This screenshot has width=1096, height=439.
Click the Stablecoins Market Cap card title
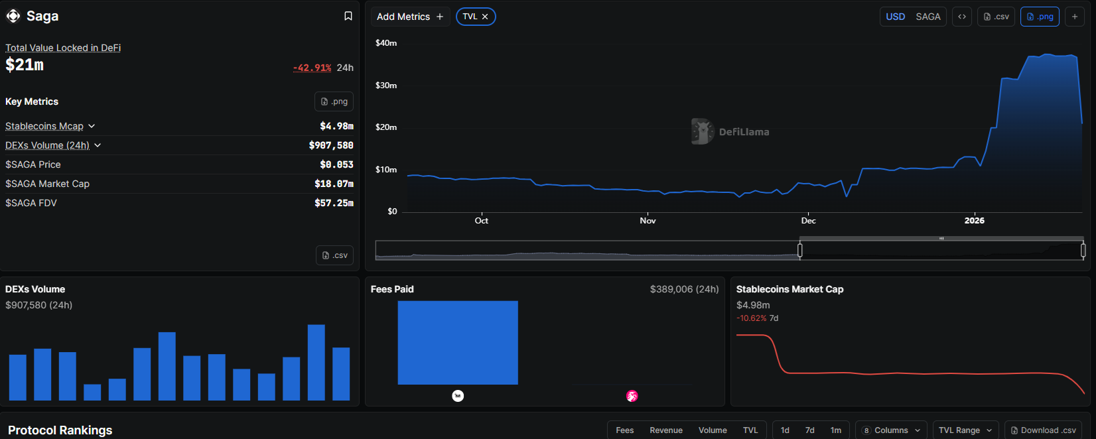coord(789,289)
